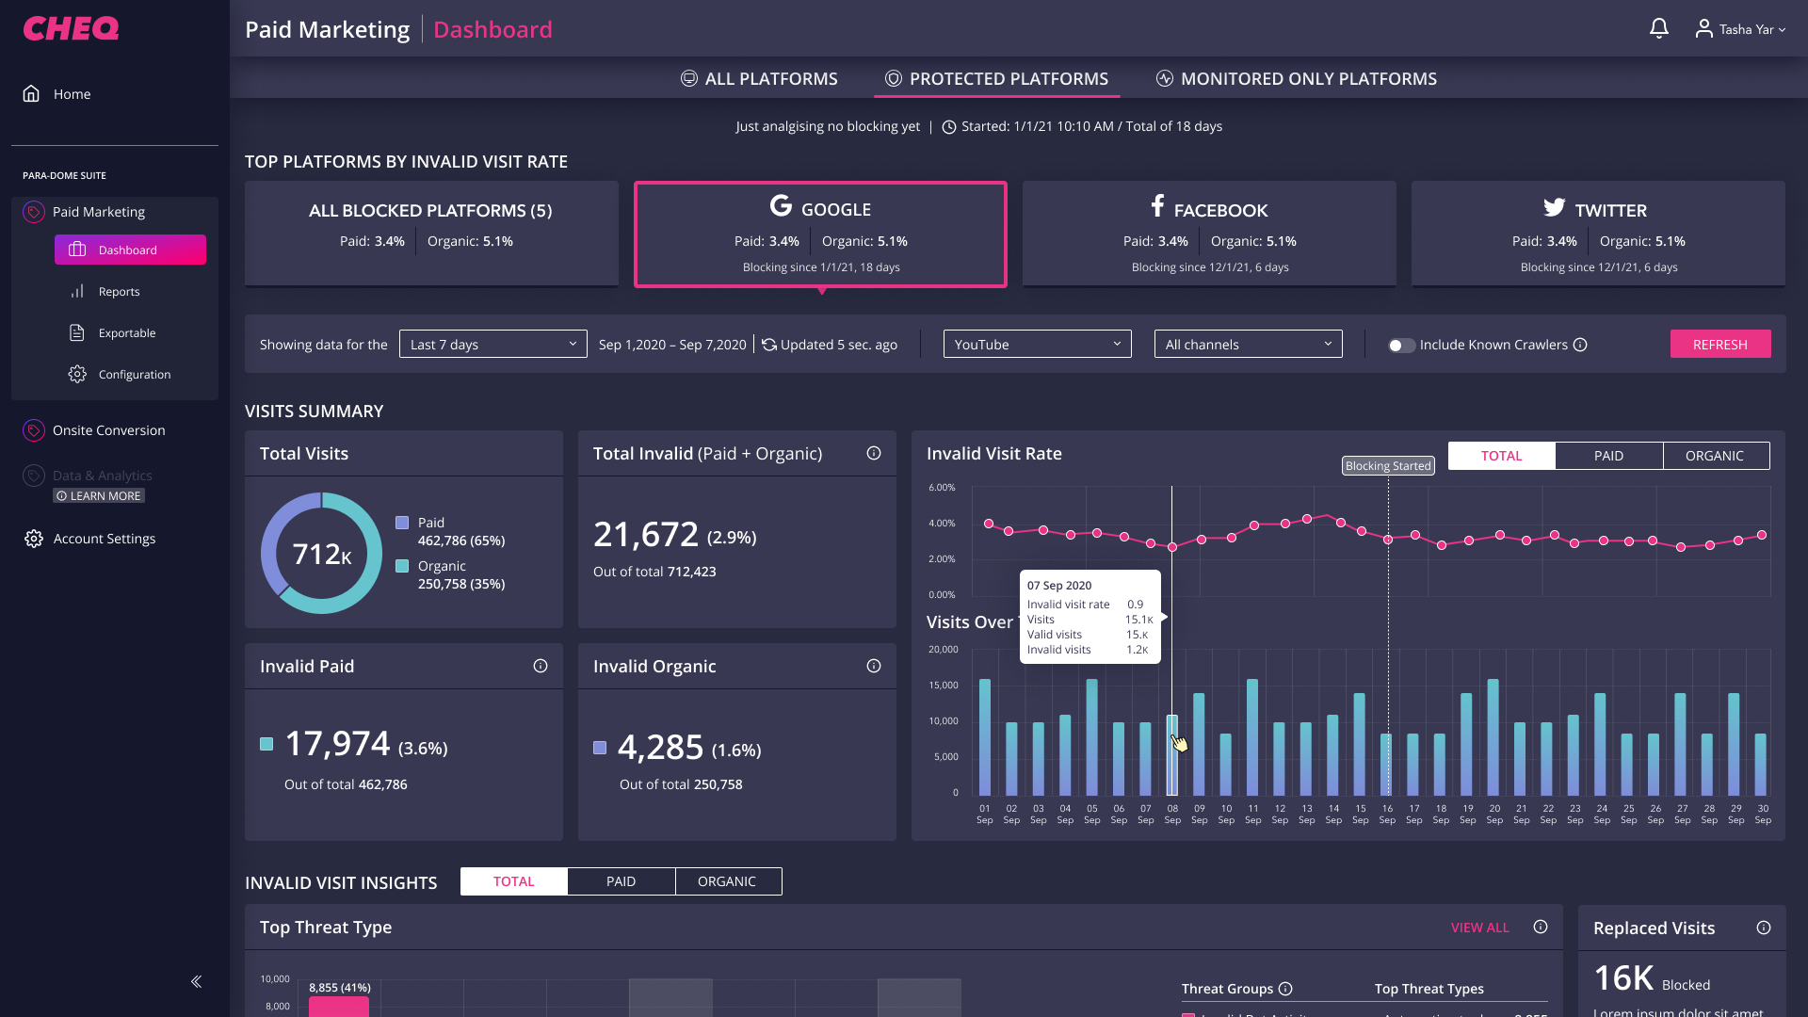This screenshot has height=1017, width=1808.
Task: Toggle Include Known Crawlers switch
Action: tap(1401, 345)
